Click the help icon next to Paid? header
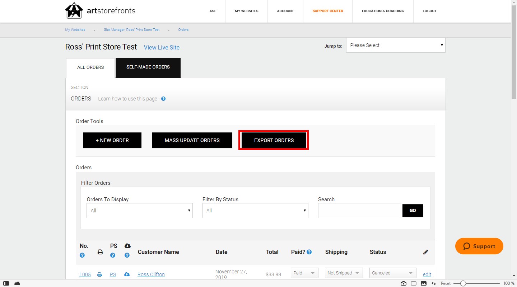This screenshot has width=517, height=287. pyautogui.click(x=309, y=252)
